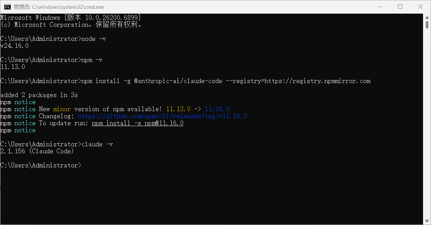This screenshot has width=431, height=225.
Task: Click the vertical scrollbar thumb
Action: 427,25
